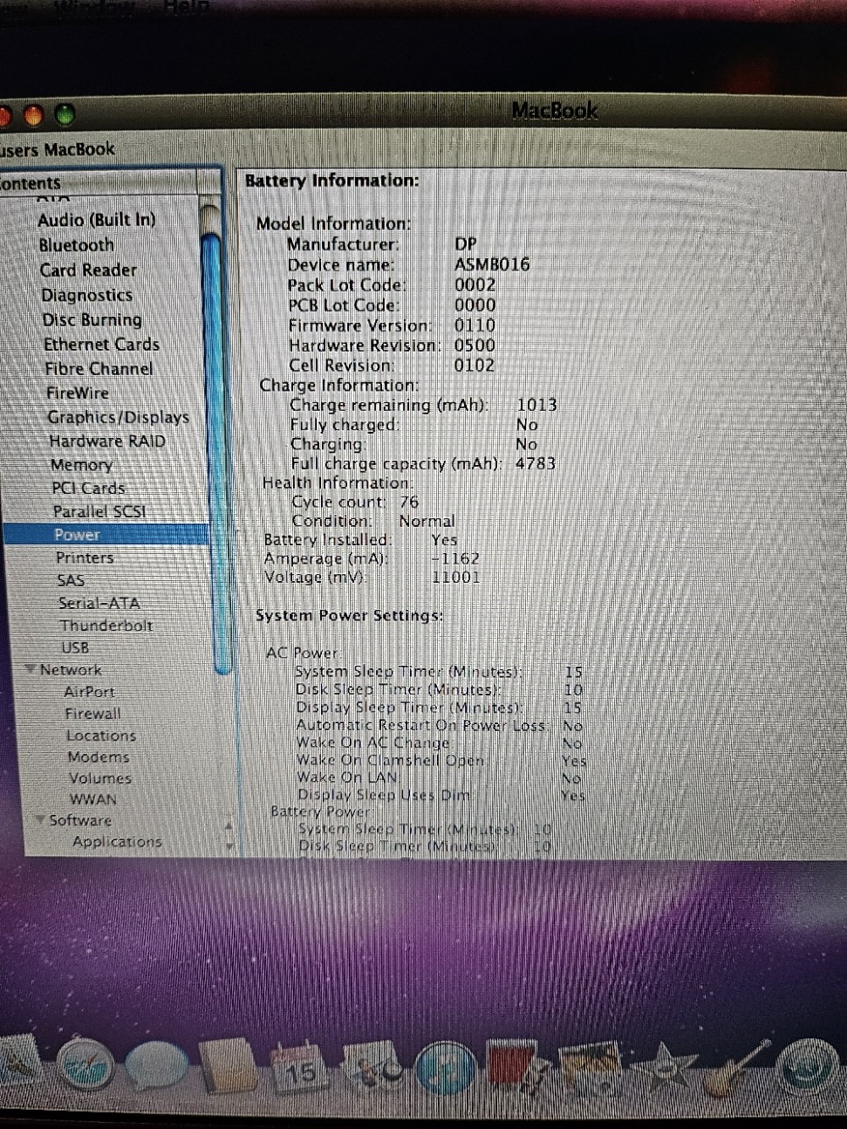847x1129 pixels.
Task: Select Volumes under Network
Action: pyautogui.click(x=100, y=778)
